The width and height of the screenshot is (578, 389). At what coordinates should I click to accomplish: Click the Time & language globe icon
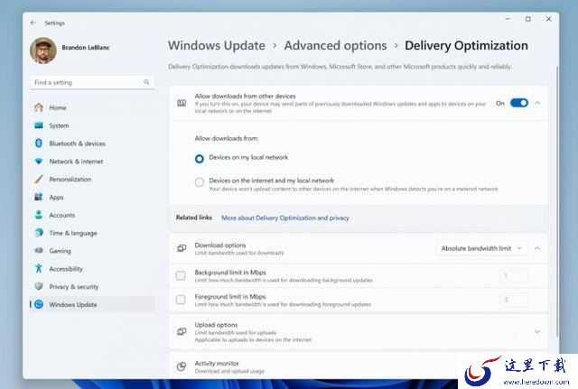(39, 233)
